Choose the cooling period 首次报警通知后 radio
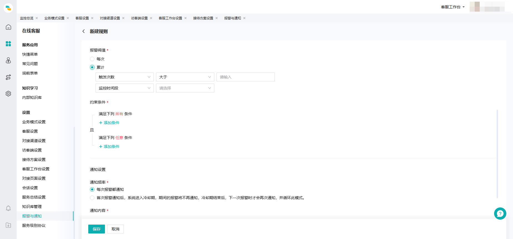This screenshot has width=513, height=239. 92,198
